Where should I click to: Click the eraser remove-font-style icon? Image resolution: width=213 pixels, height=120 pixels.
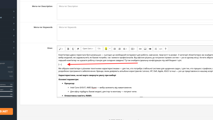(x=78, y=49)
